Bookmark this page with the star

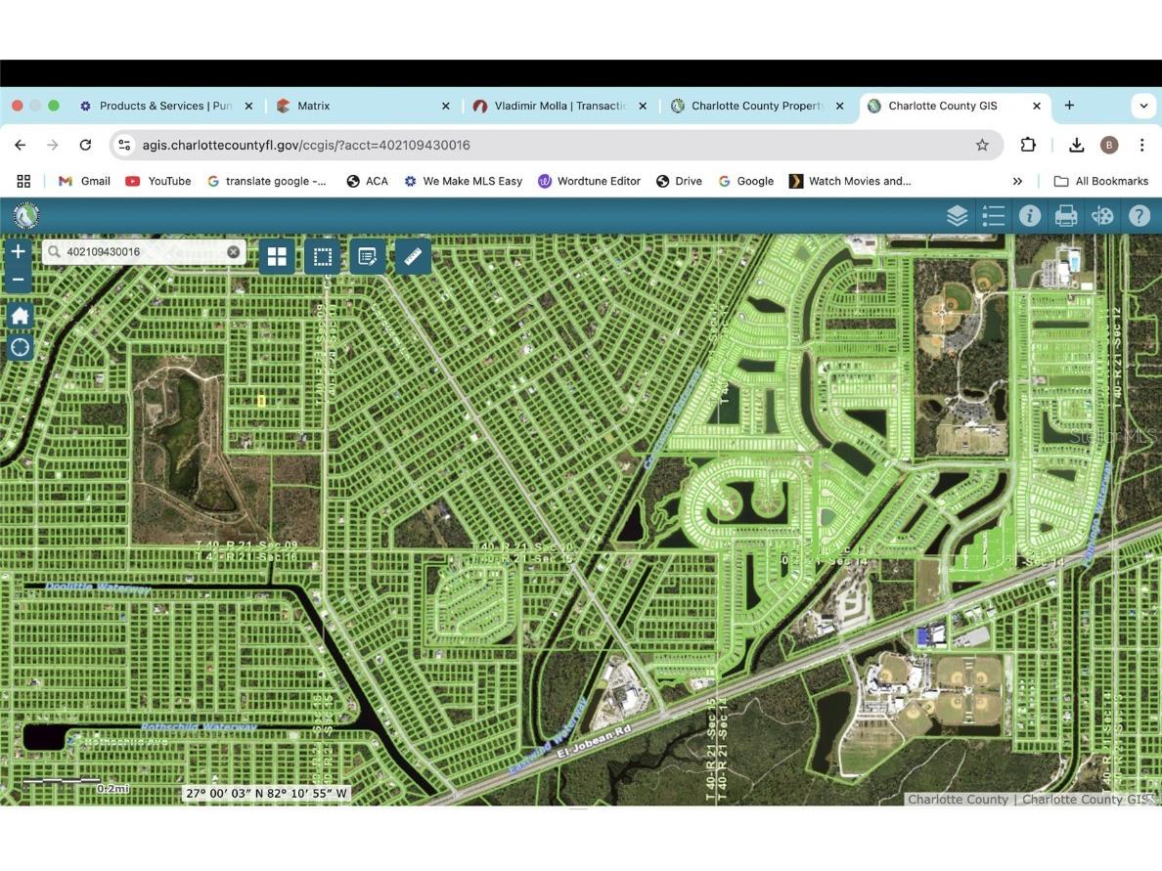click(x=982, y=145)
